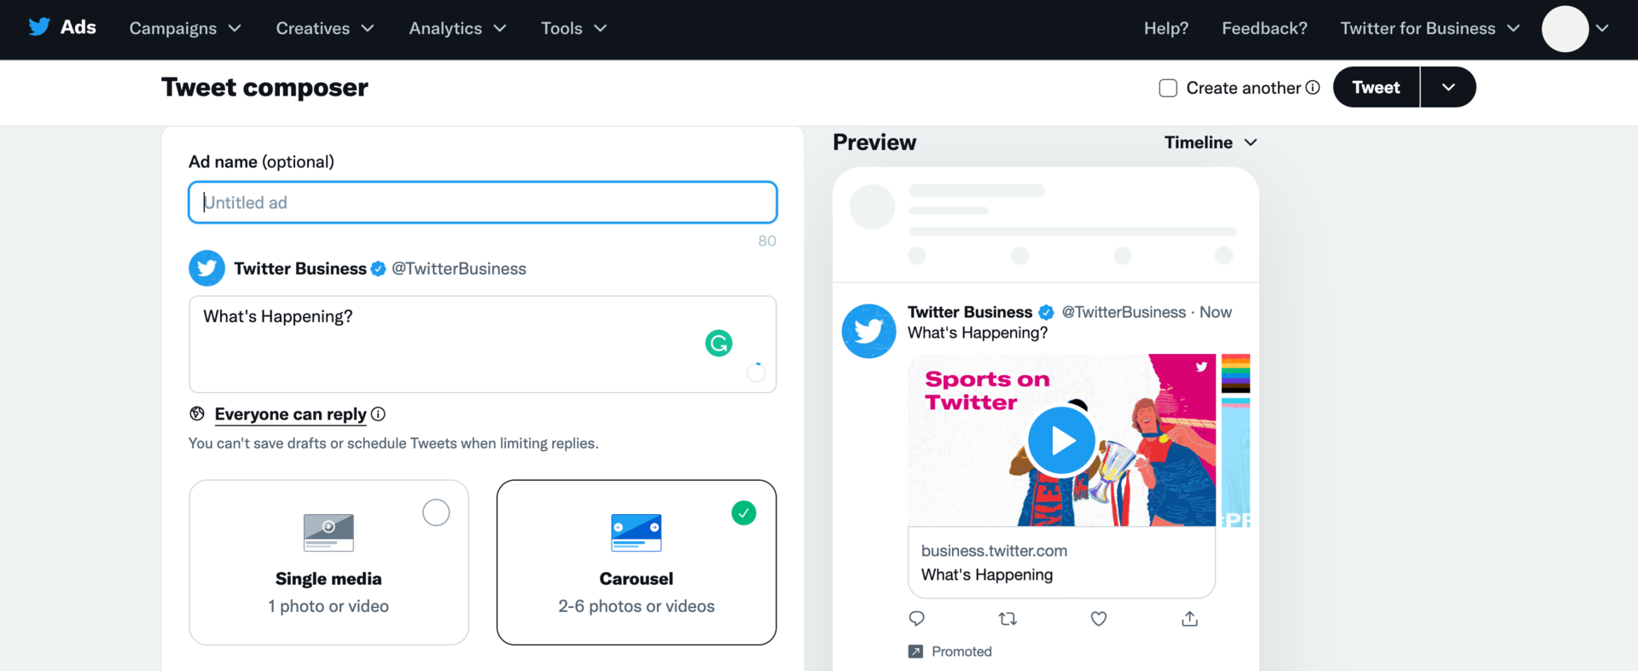Click the Ad name input field

tap(483, 202)
